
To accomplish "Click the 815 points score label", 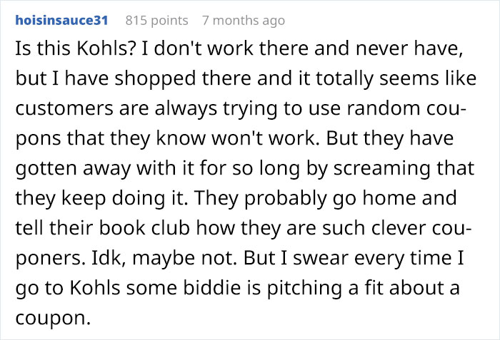I will point(157,21).
